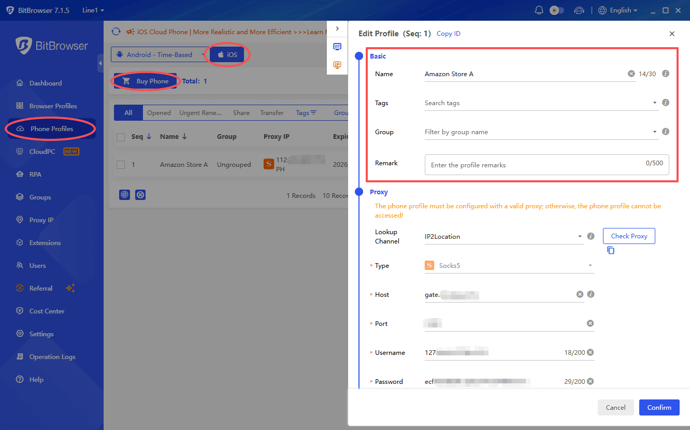Select the Transfer tab
The width and height of the screenshot is (690, 430).
pyautogui.click(x=272, y=113)
